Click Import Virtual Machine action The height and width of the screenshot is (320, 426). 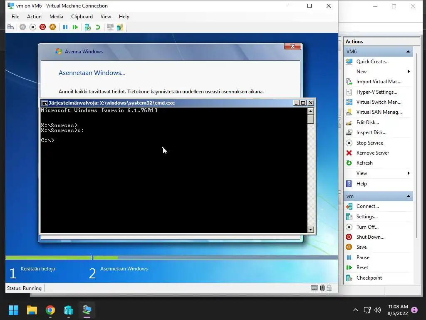coord(379,82)
